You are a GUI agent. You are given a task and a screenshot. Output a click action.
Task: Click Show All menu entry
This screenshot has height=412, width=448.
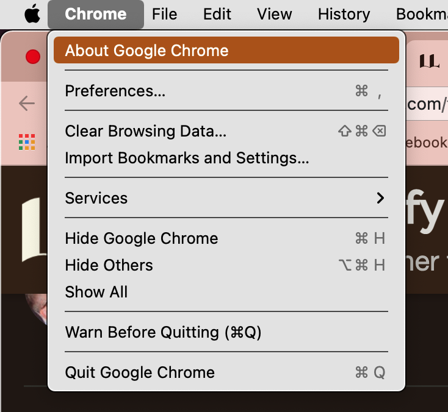click(x=226, y=292)
